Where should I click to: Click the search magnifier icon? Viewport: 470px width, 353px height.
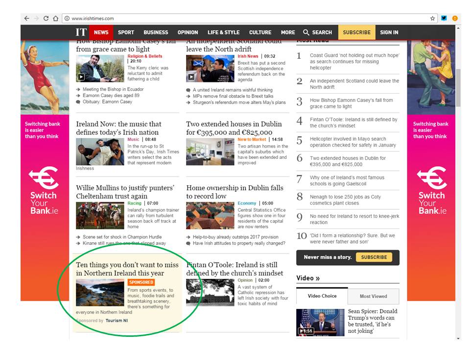(305, 32)
